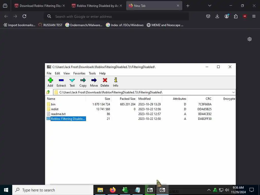Click the uBlock Origin extension icon
The image size is (260, 195).
coord(245,16)
